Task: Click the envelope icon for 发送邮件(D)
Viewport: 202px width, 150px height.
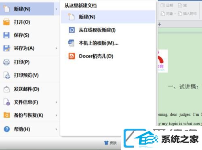Action: (6, 89)
